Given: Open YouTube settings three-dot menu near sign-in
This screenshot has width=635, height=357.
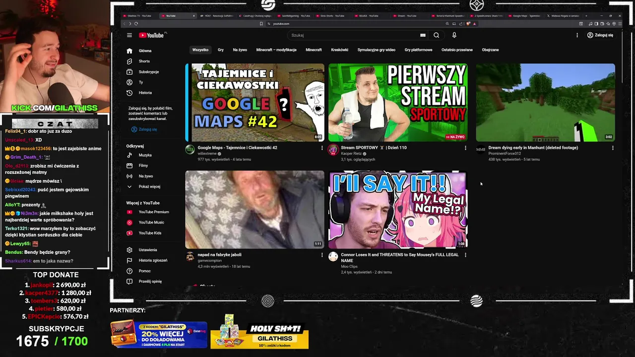Looking at the screenshot, I should 577,35.
